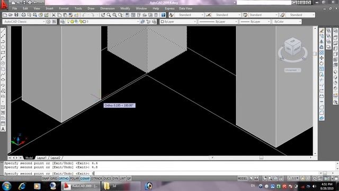This screenshot has height=191, width=339.
Task: Open Windows Start button
Action: click(6, 186)
